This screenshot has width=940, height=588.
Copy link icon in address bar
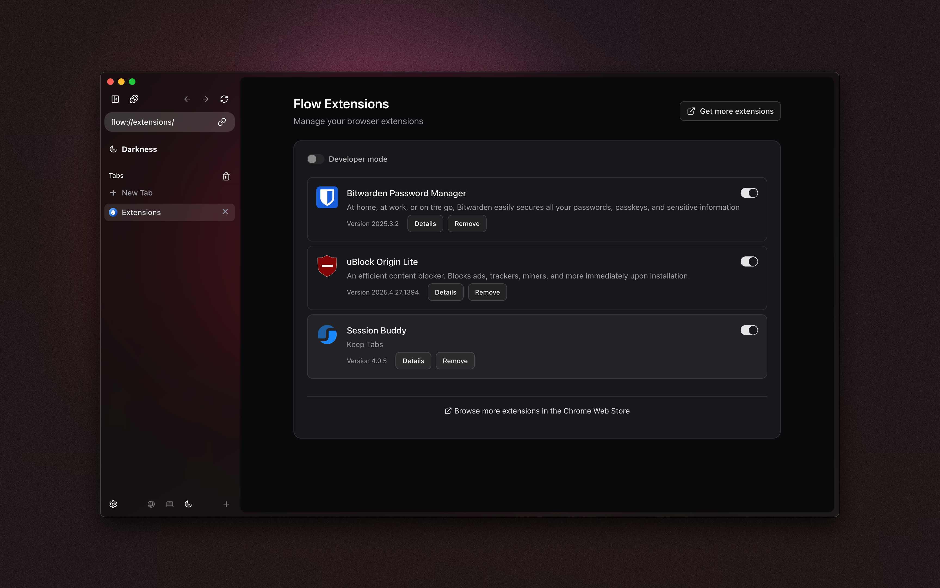click(x=222, y=122)
